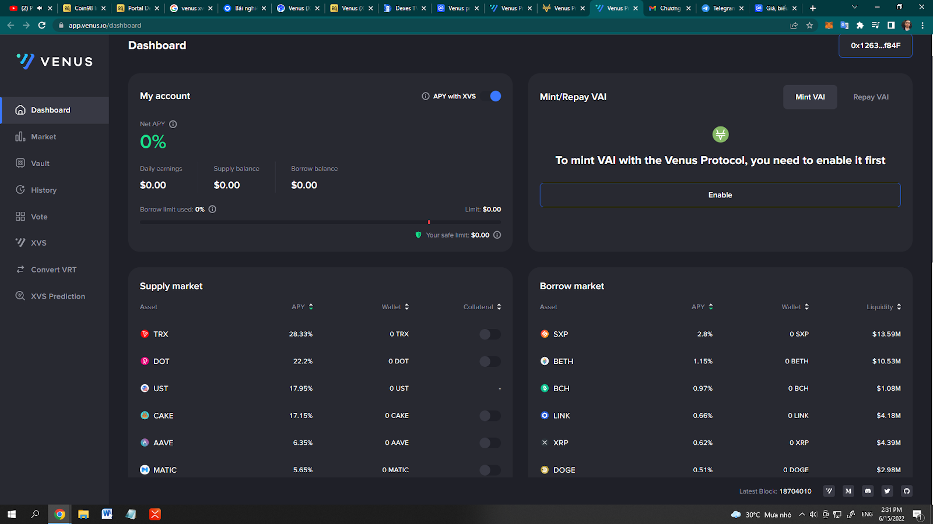Switch to the Repay VAI tab
Image resolution: width=933 pixels, height=524 pixels.
tap(871, 97)
